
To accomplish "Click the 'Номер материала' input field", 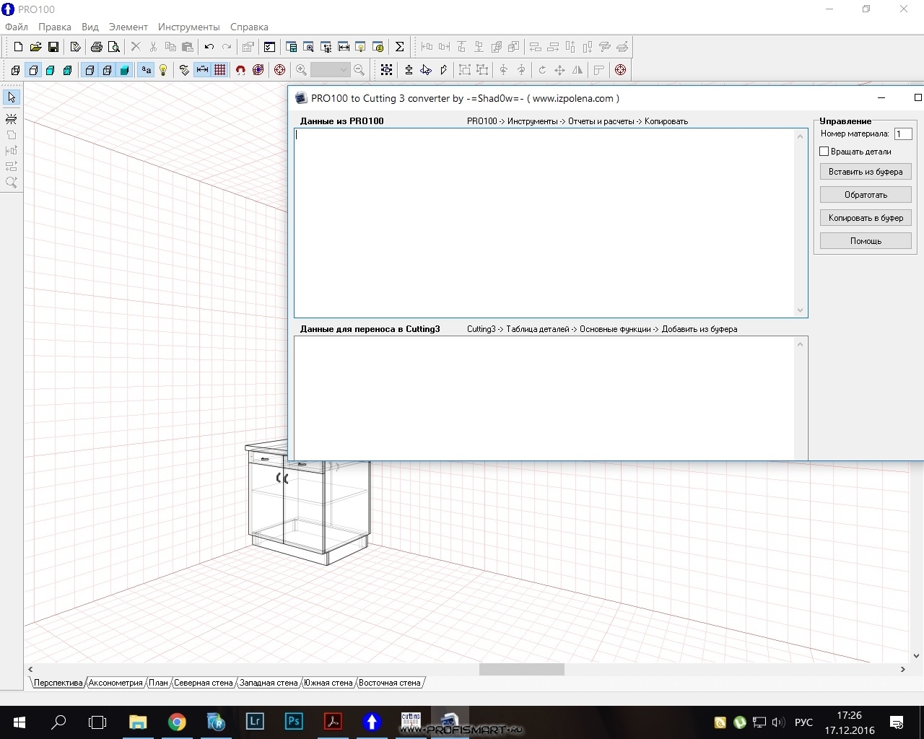I will [x=903, y=134].
